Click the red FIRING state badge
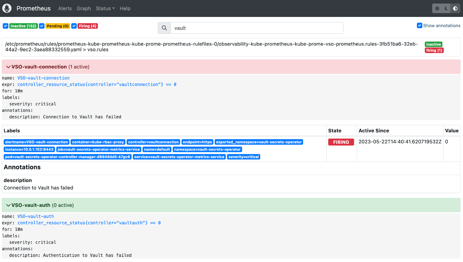 341,142
